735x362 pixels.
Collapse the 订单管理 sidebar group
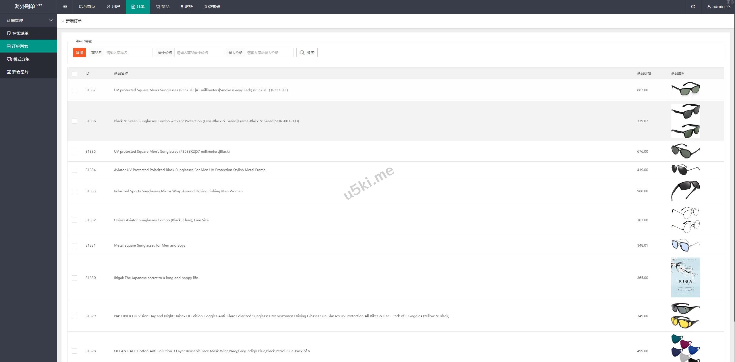pos(29,20)
